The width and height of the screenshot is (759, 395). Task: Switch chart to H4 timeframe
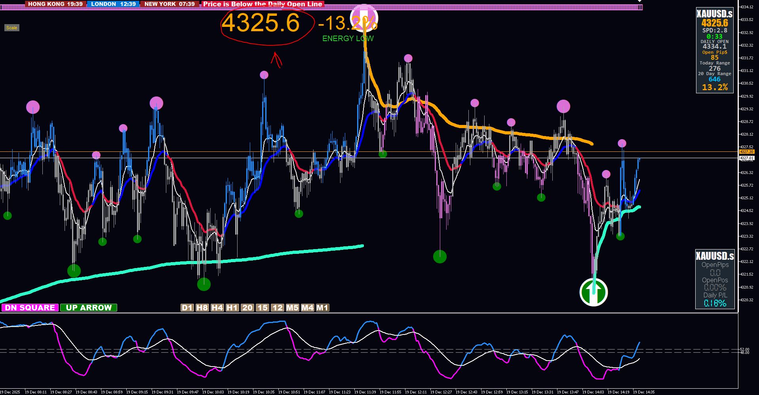[217, 308]
